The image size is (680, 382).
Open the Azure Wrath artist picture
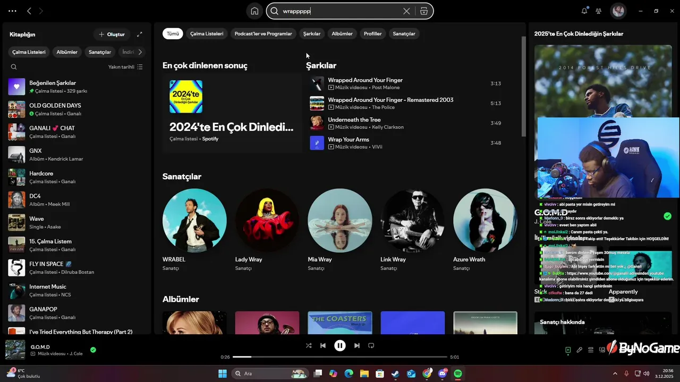485,220
